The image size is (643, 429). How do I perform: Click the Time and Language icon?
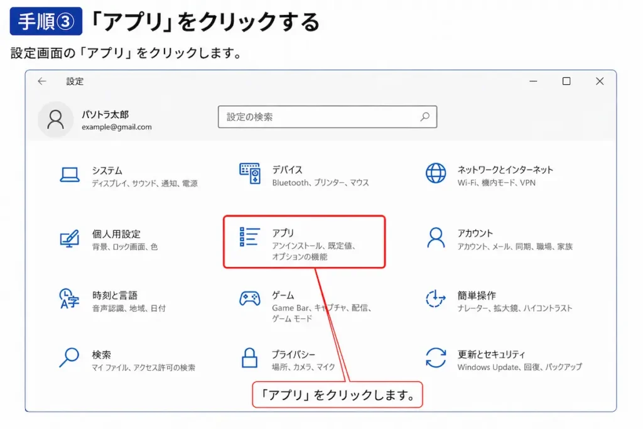(x=69, y=298)
